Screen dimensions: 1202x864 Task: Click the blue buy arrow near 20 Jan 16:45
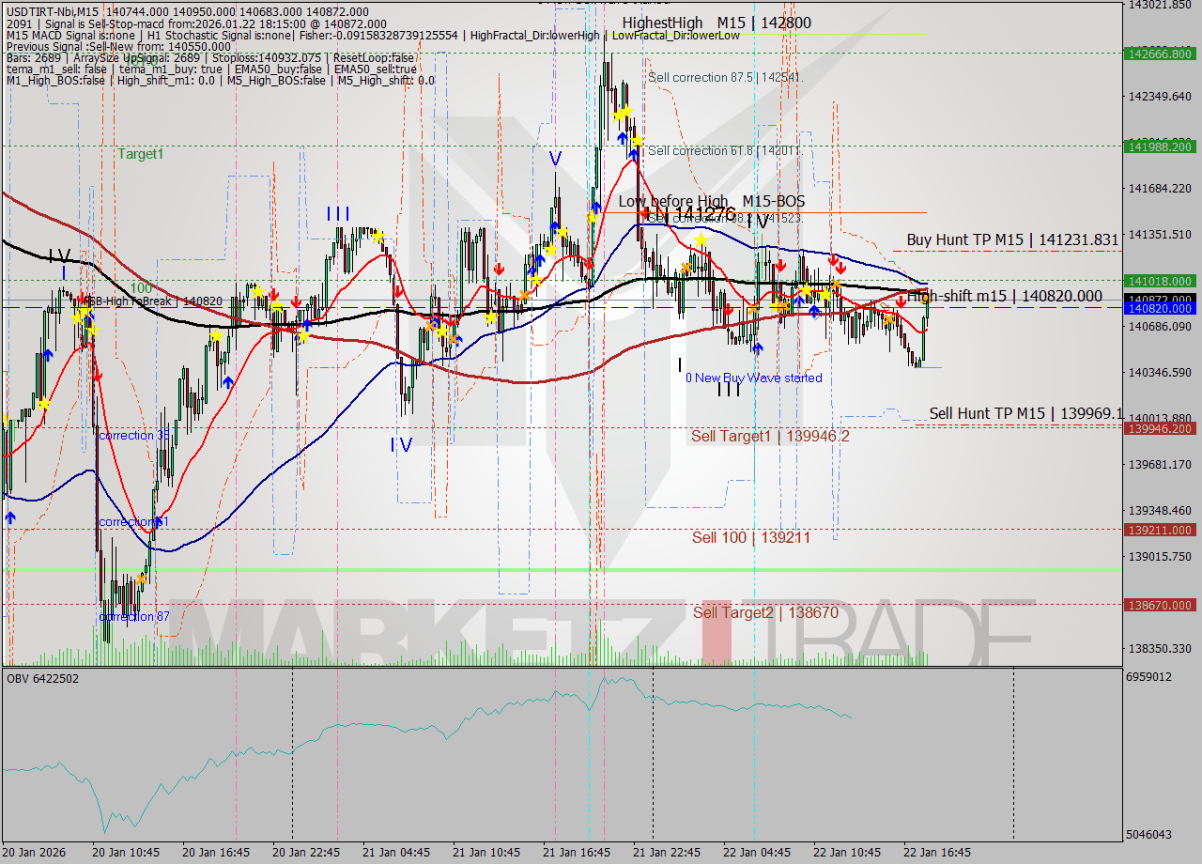(228, 381)
